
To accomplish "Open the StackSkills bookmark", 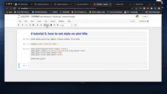I will point(64,12).
